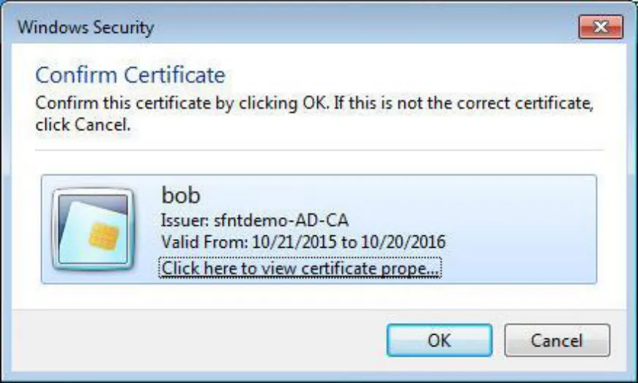Click the 'click Cancel.' instruction text
Viewport: 638px width, 383px height.
coord(83,125)
